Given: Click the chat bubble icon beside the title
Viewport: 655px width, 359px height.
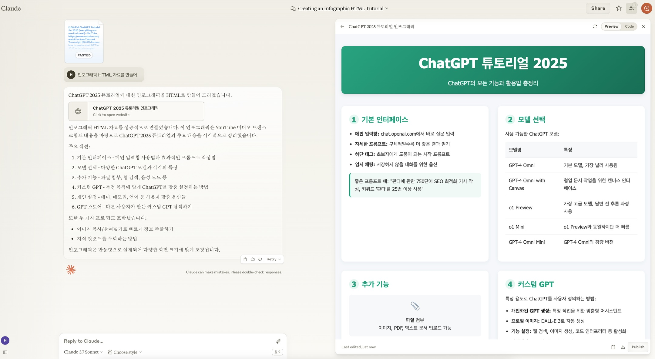Looking at the screenshot, I should [293, 8].
